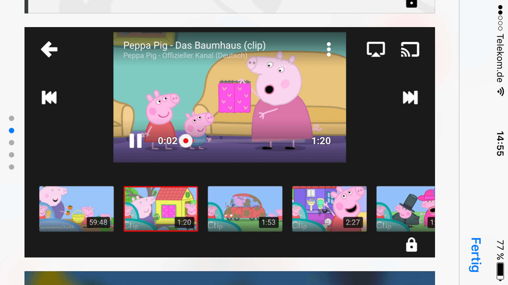Open the top-hat clip thumbnail
This screenshot has height=285, width=508.
[x=406, y=209]
